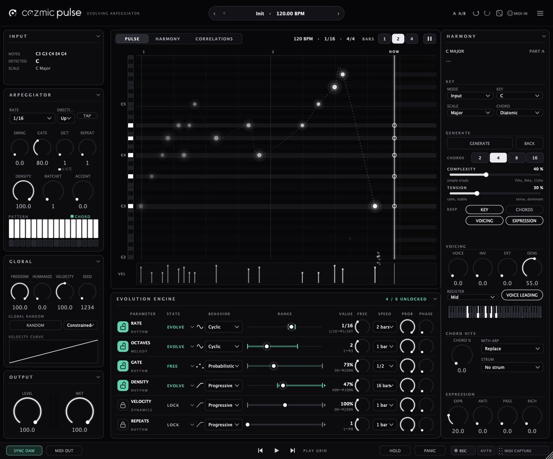553x459 pixels.
Task: Toggle MIDI OUT
Action: [x=64, y=450]
